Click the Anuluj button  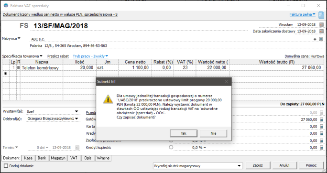tap(284, 165)
